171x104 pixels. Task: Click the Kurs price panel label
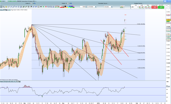coord(1,10)
